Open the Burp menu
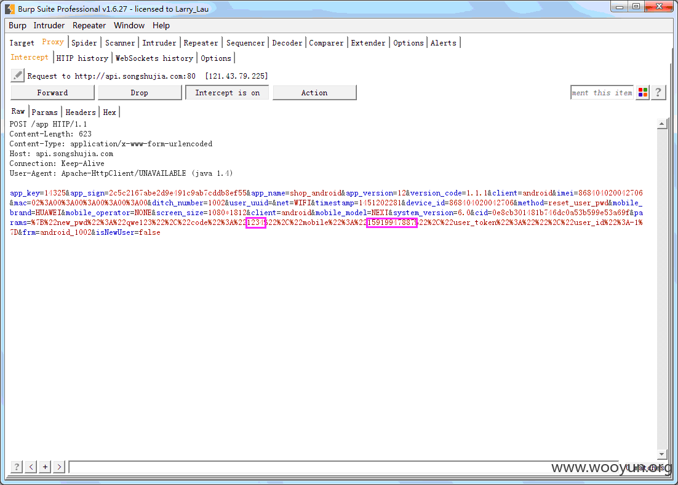 tap(17, 25)
